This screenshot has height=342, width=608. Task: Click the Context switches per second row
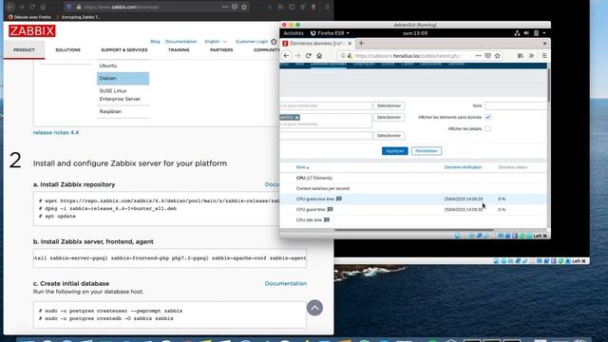[413, 188]
